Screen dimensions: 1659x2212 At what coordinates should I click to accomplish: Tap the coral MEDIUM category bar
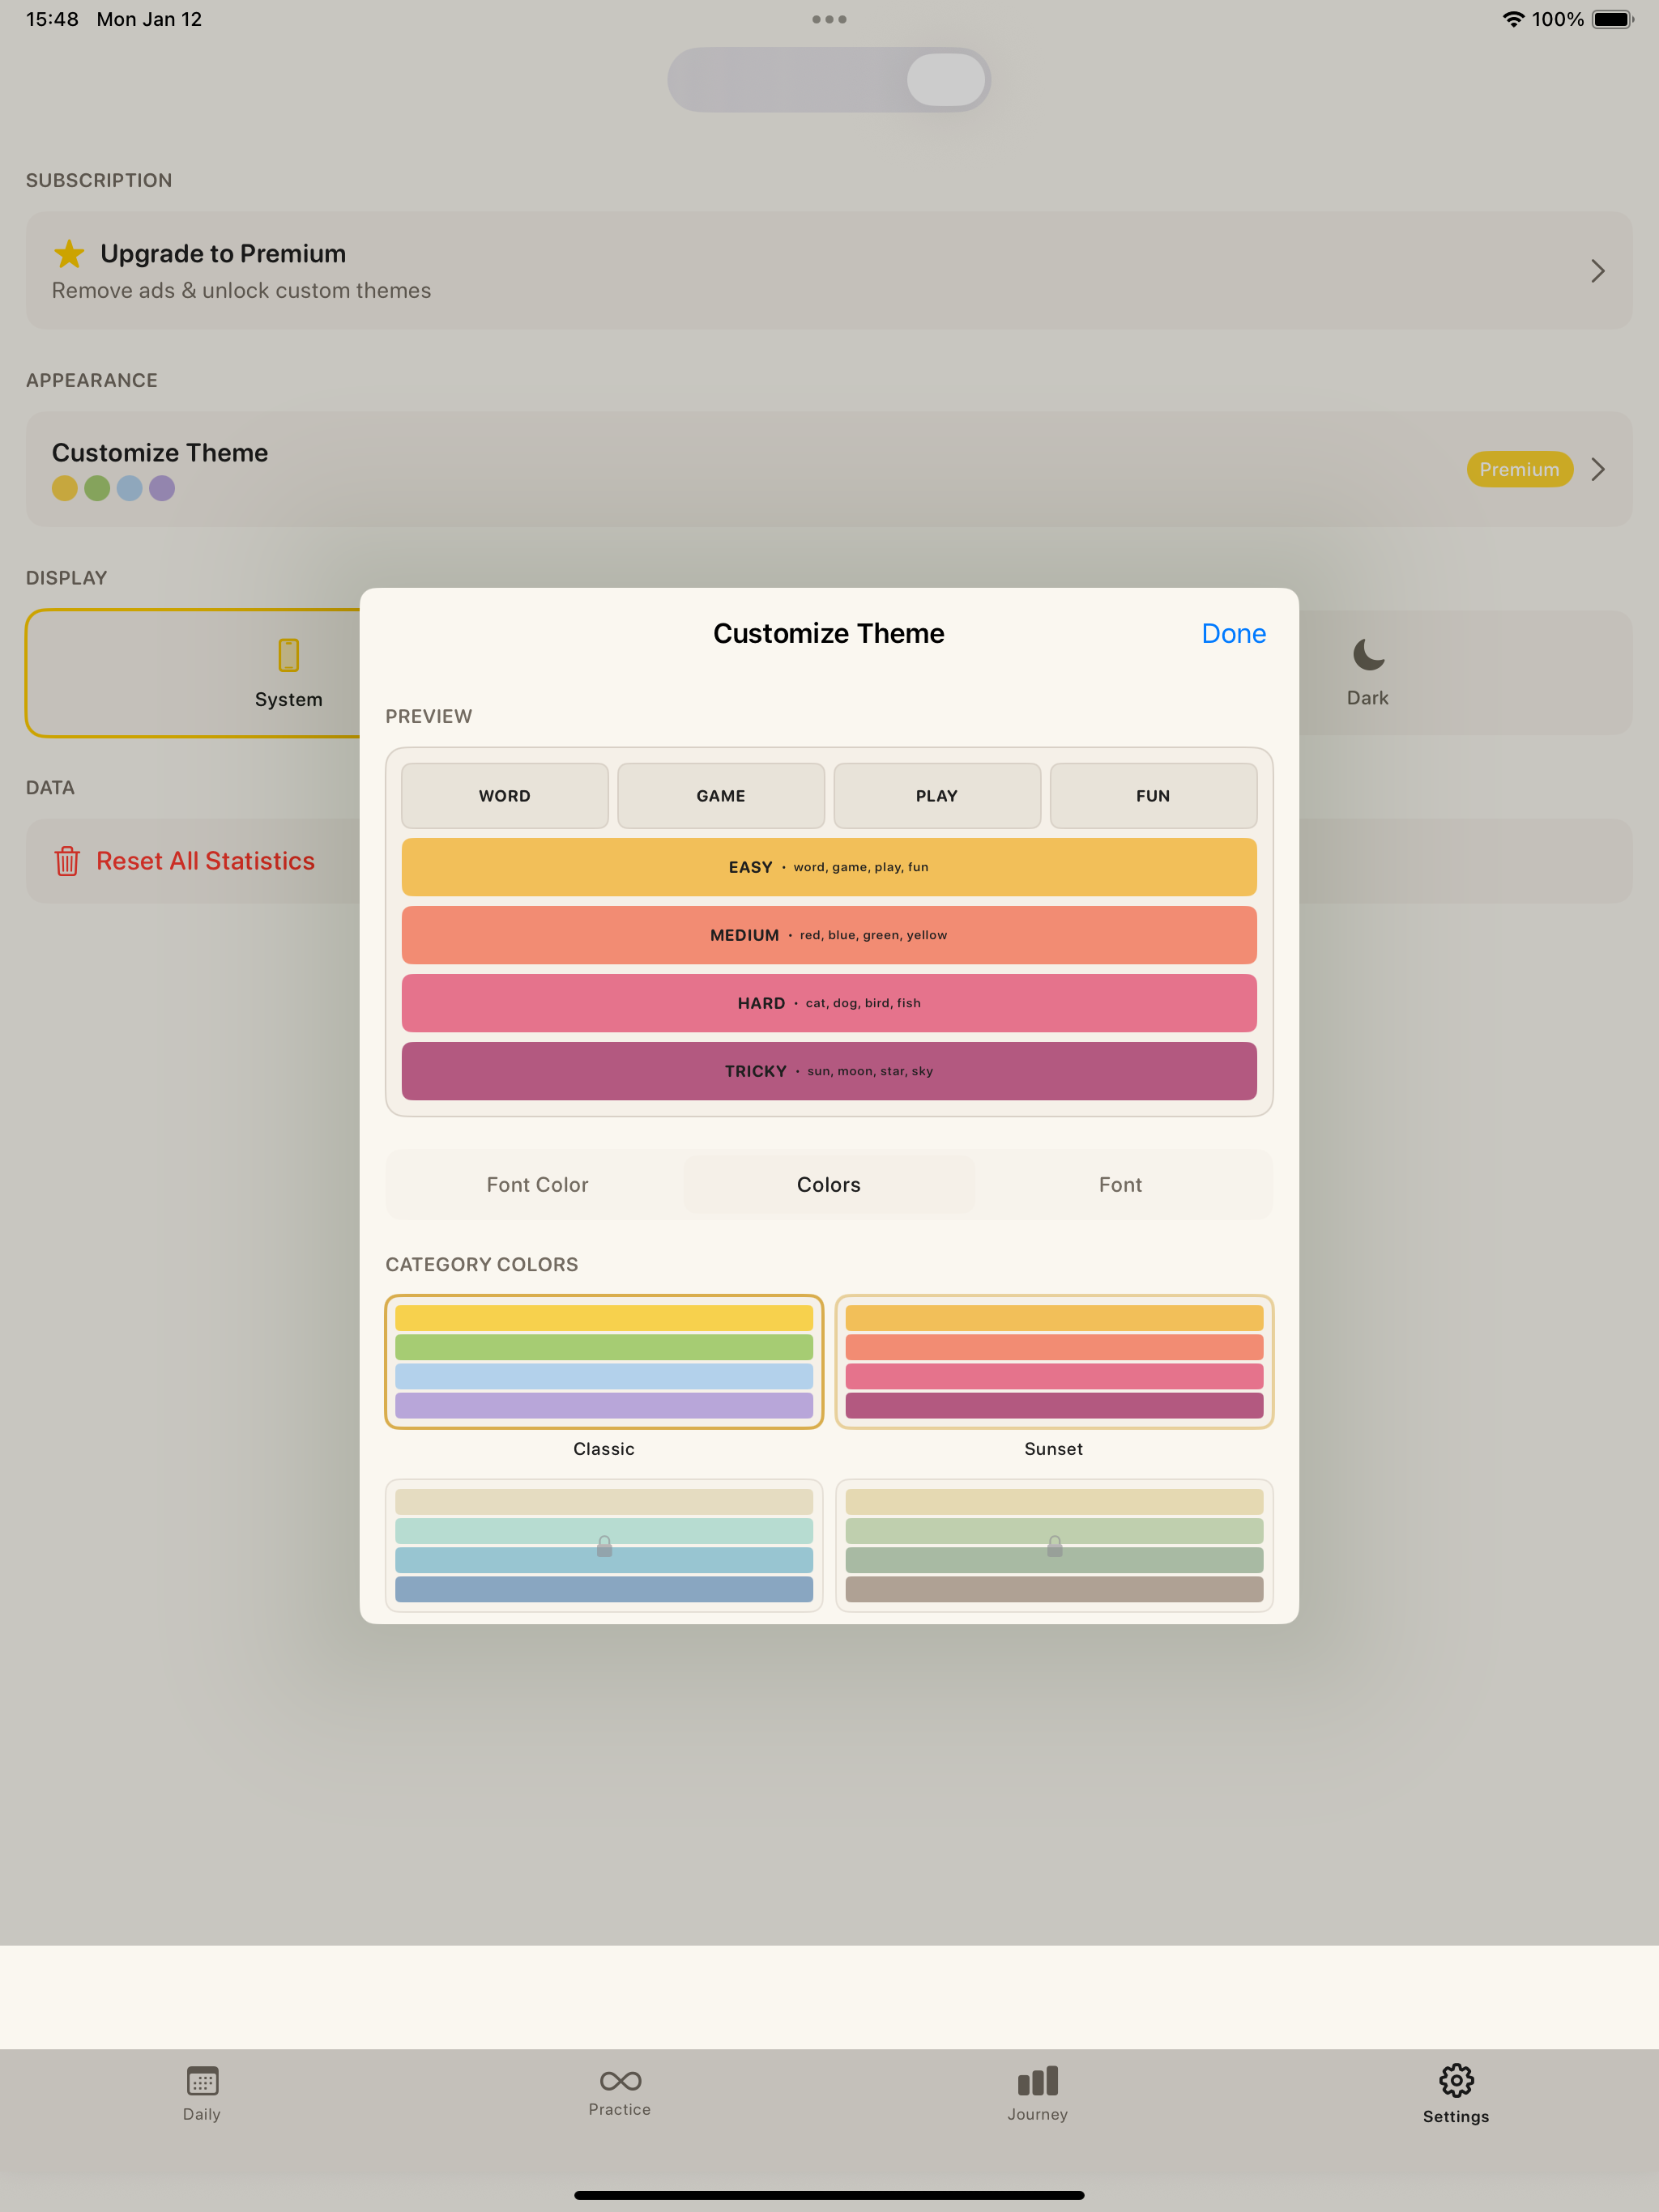[x=829, y=935]
